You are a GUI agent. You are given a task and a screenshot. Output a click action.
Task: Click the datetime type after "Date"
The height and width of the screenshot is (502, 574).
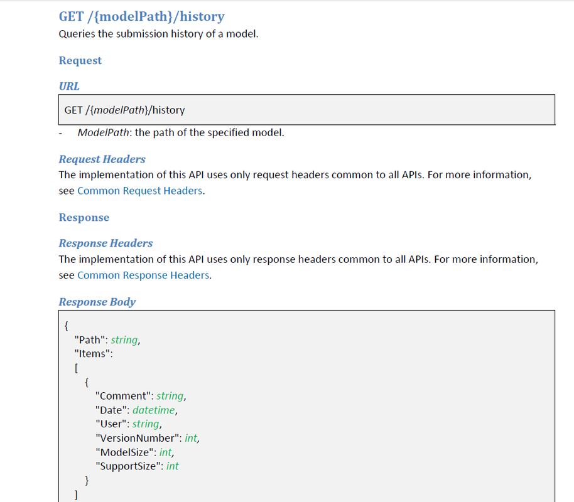(154, 410)
